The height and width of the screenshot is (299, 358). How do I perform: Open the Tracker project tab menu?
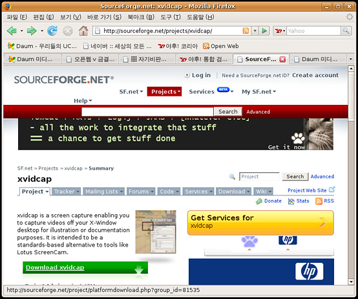pos(67,192)
